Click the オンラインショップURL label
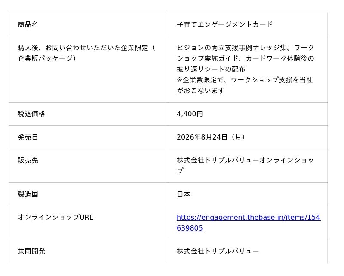Viewport: 344px width, 276px height. coord(55,217)
